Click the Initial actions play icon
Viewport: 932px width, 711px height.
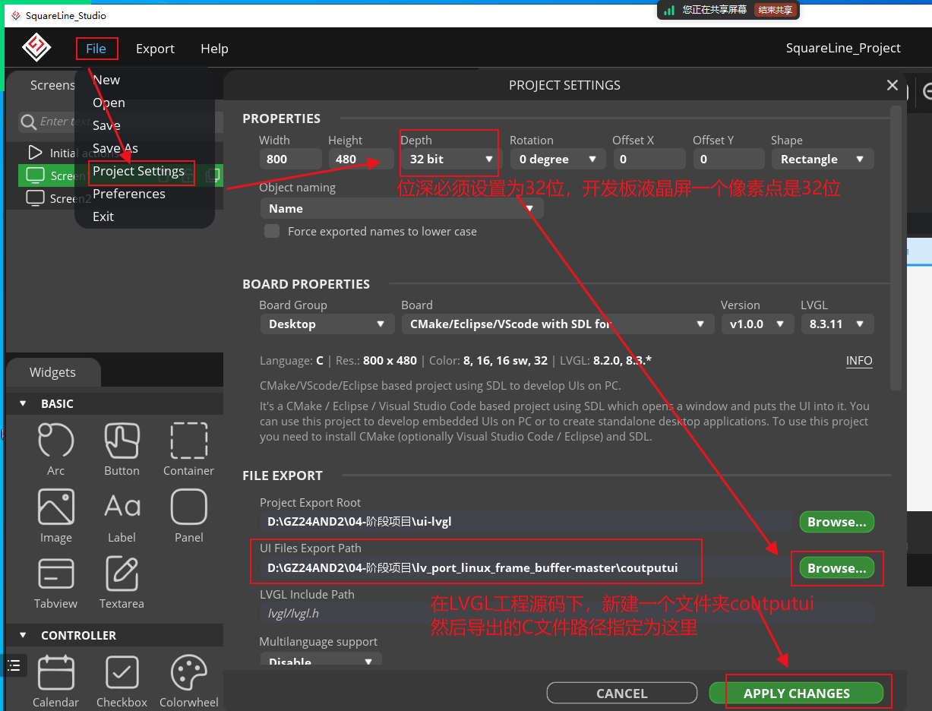(34, 153)
